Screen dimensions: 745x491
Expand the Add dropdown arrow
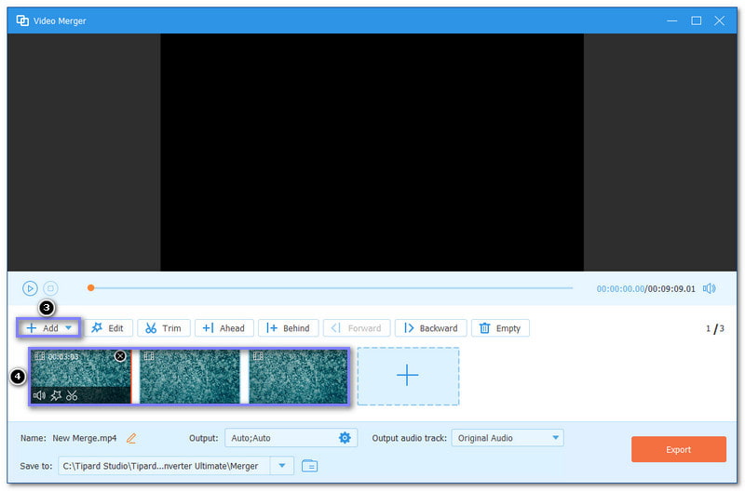(69, 328)
